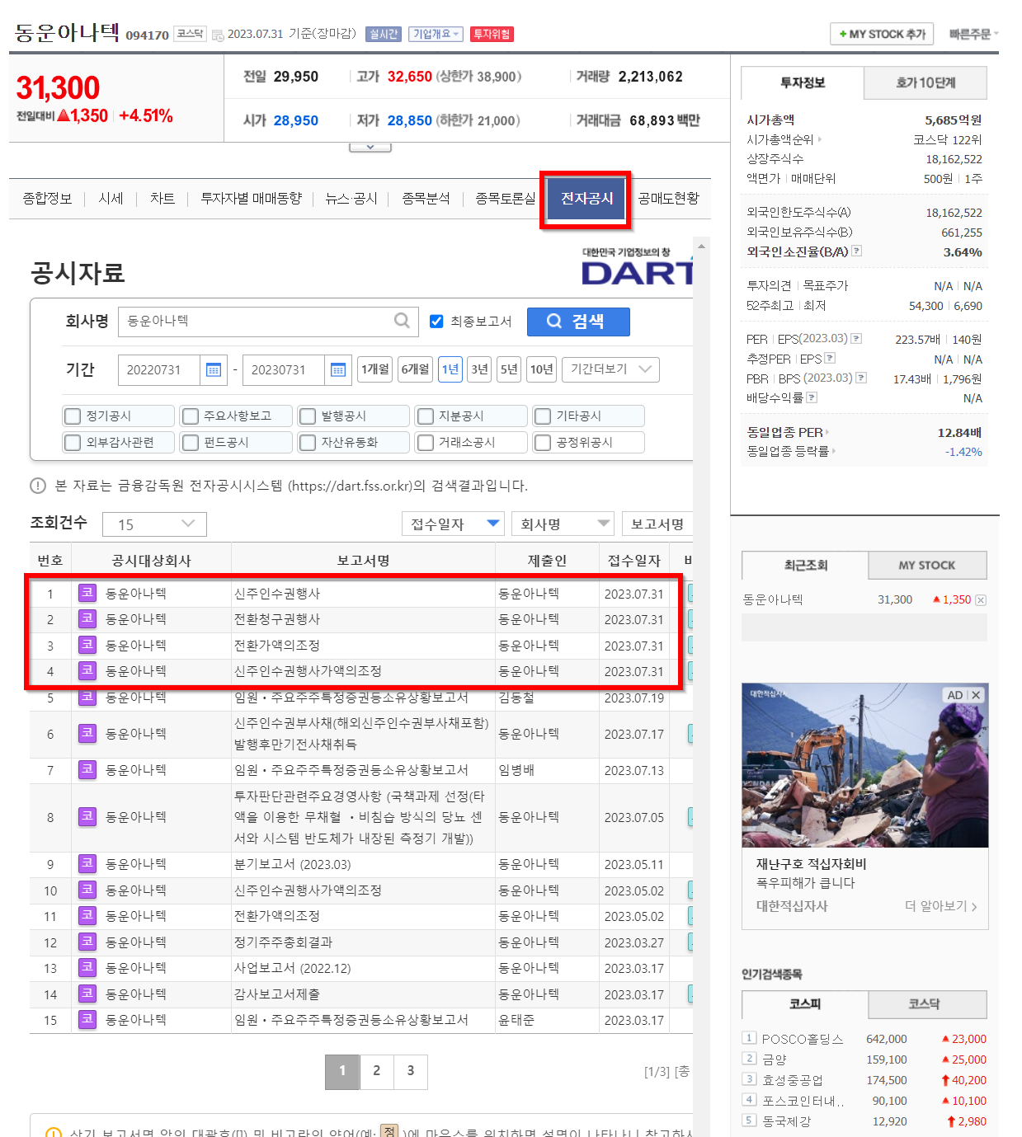Click 더 알아보기 on the ad
This screenshot has height=1137, width=1022.
940,906
